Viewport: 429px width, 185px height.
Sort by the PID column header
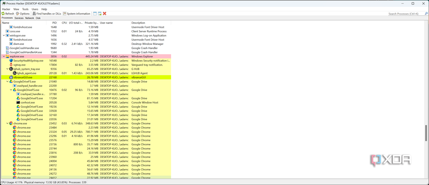point(52,23)
